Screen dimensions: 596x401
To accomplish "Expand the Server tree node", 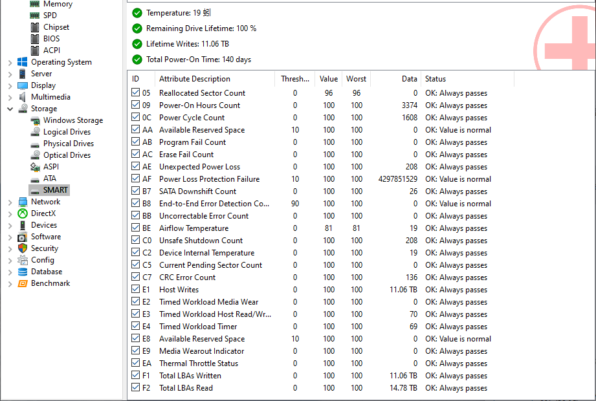I will (x=10, y=74).
